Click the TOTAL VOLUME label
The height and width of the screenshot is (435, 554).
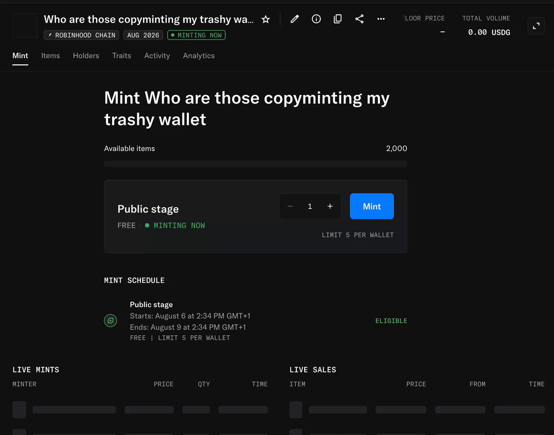tap(486, 18)
